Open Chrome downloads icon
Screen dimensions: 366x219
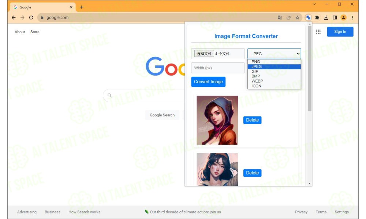tap(326, 18)
